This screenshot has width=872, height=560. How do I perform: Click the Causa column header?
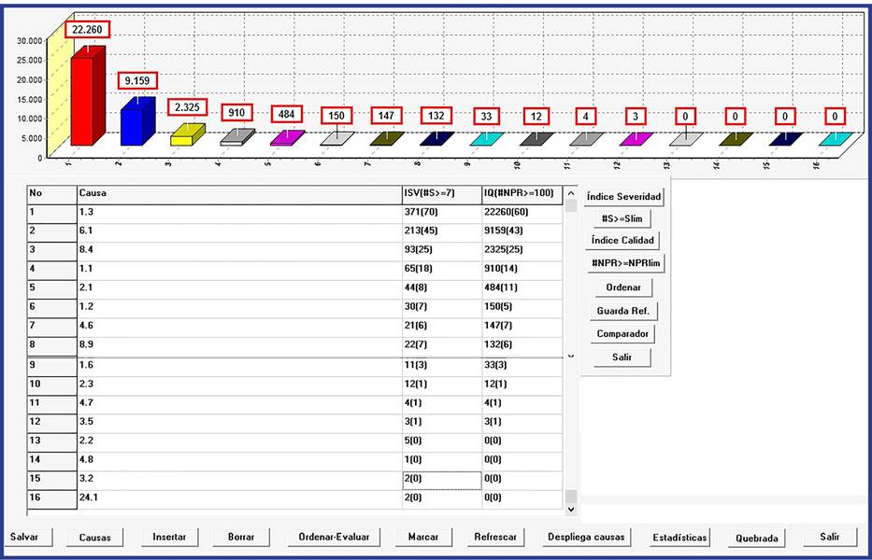click(x=238, y=194)
